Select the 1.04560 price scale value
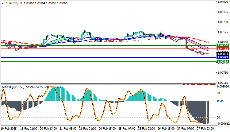Screen dimensions: 230x132 pos(223,42)
